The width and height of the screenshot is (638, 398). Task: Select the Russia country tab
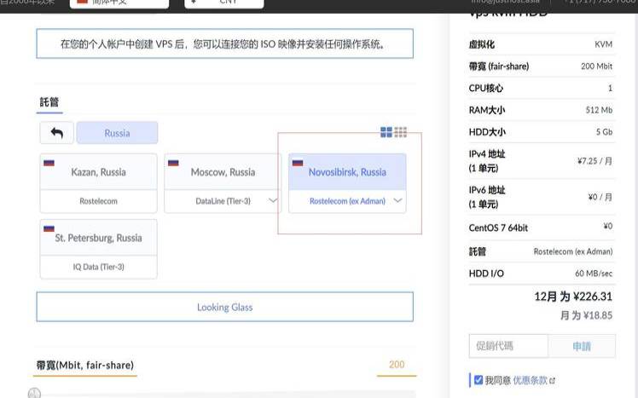117,133
